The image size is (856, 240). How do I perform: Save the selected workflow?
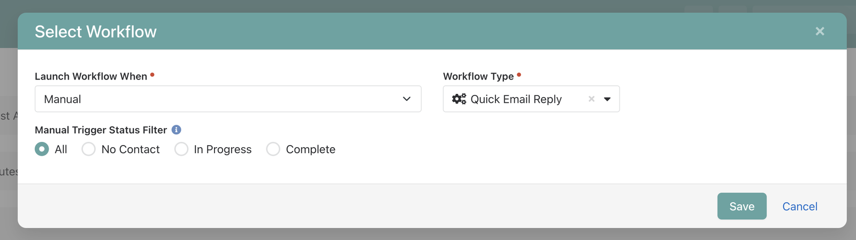pos(742,206)
